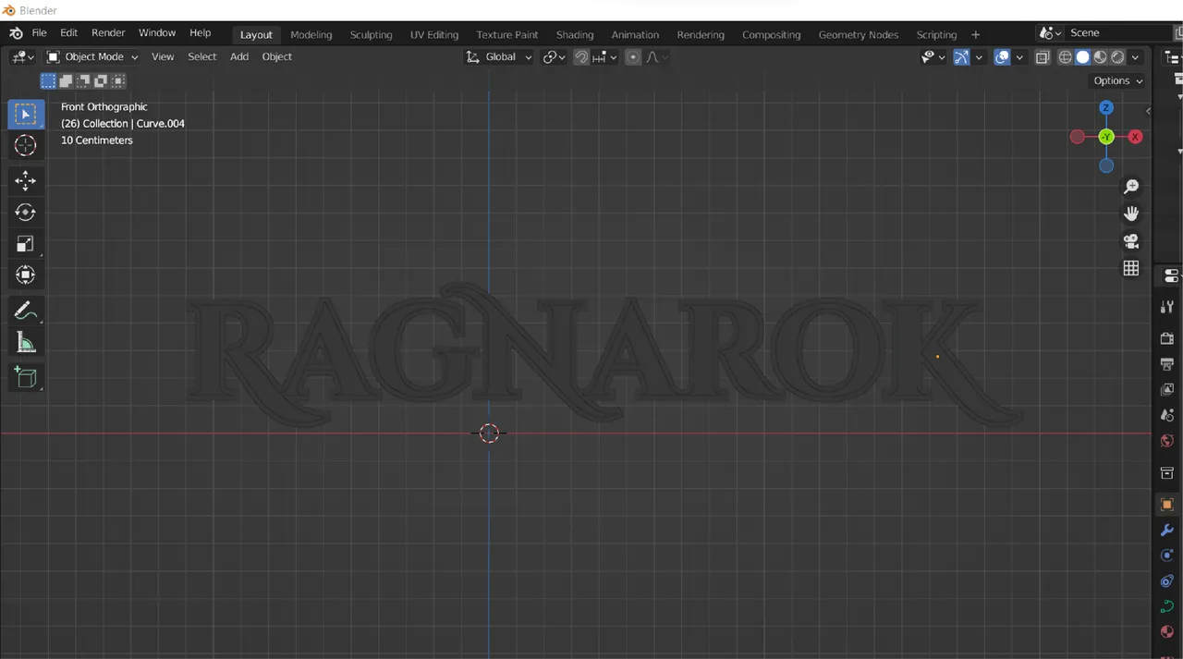The image size is (1183, 659).
Task: Switch to wireframe shading
Action: click(1066, 57)
